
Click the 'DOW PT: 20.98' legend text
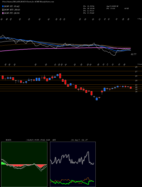[12, 13]
